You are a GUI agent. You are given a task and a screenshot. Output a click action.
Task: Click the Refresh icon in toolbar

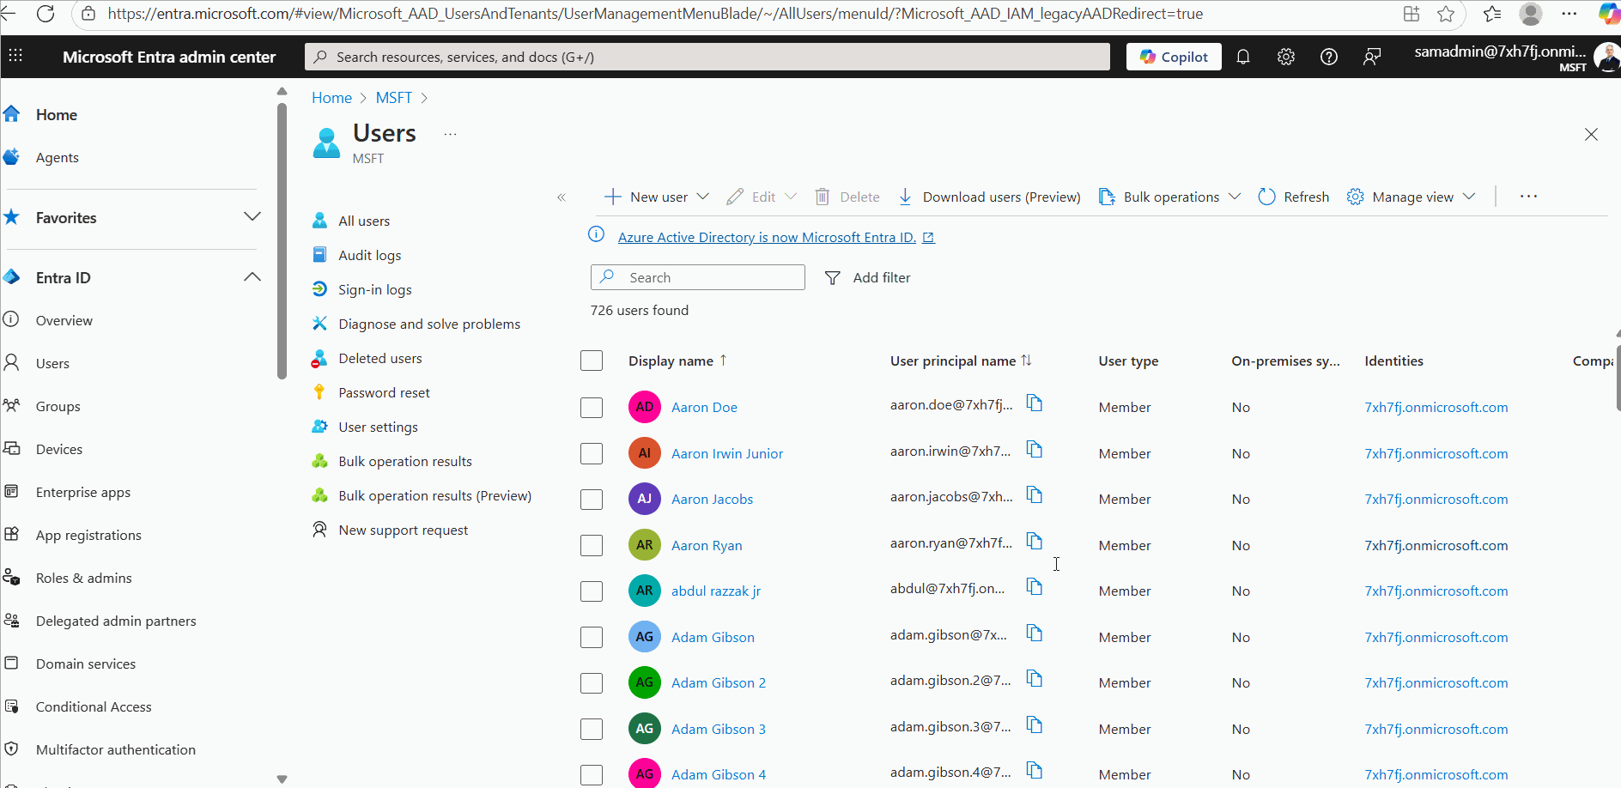pos(1266,197)
